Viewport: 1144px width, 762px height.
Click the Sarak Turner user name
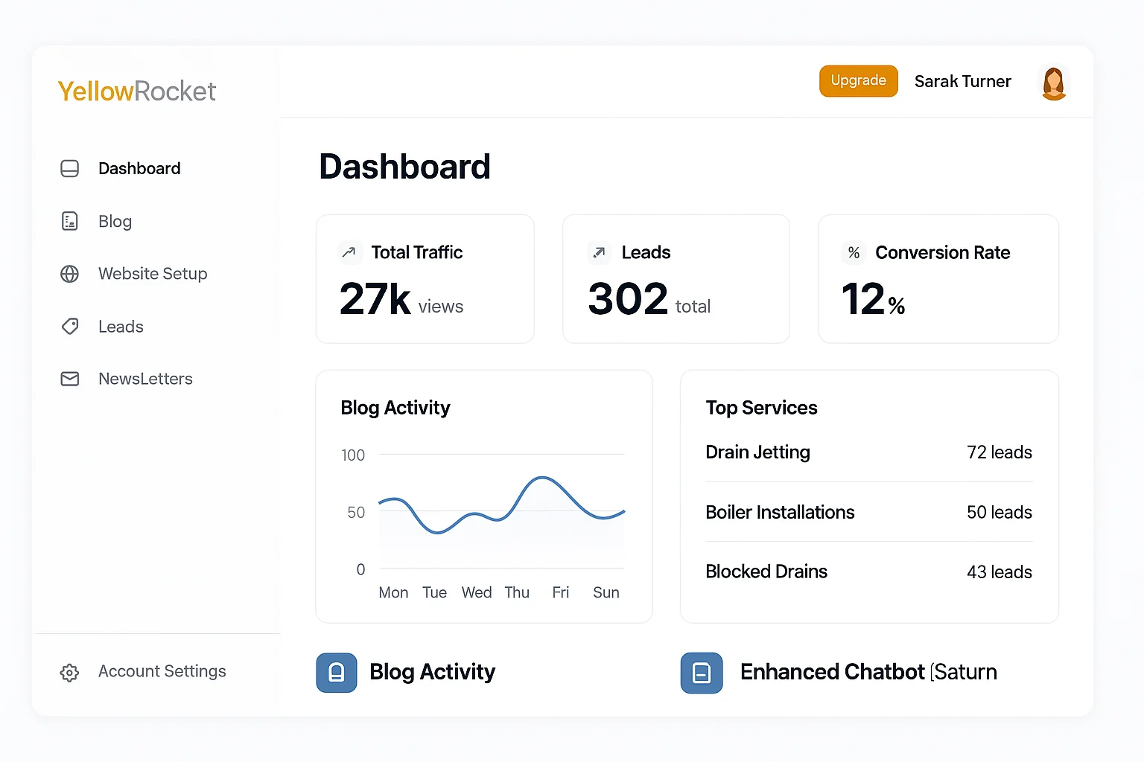(962, 82)
